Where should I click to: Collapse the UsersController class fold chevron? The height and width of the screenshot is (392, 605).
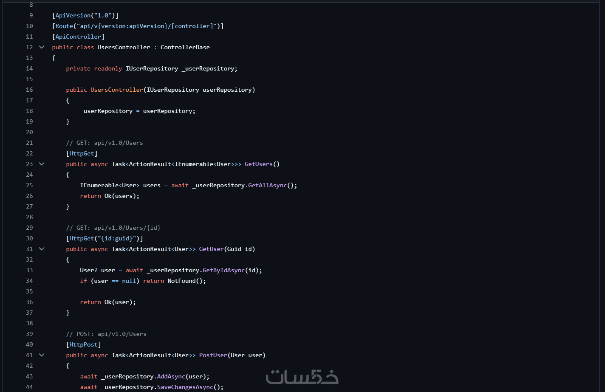point(42,47)
